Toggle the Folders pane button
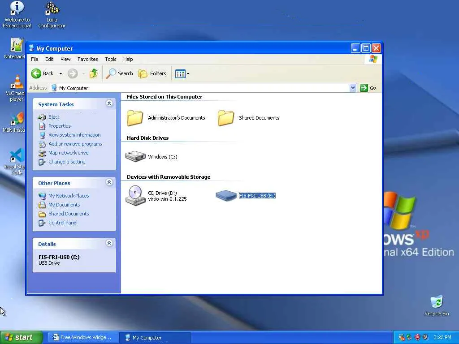The width and height of the screenshot is (459, 344). point(152,73)
